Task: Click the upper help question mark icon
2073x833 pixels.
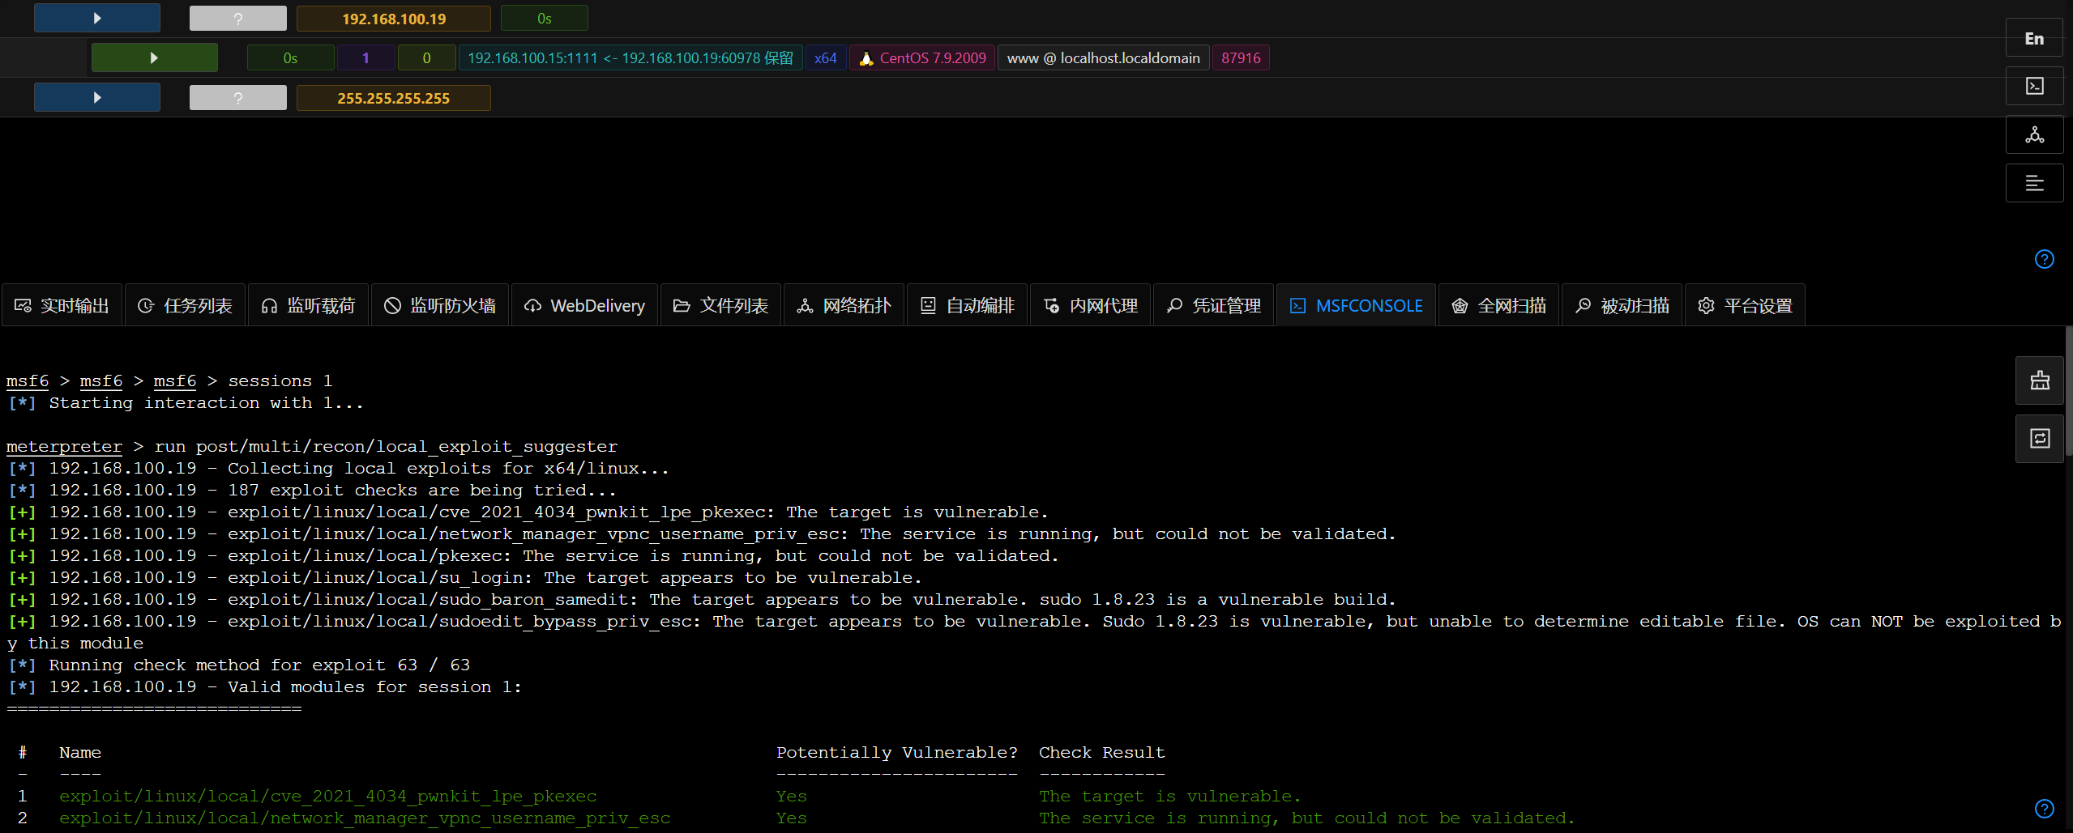Action: click(x=2044, y=259)
